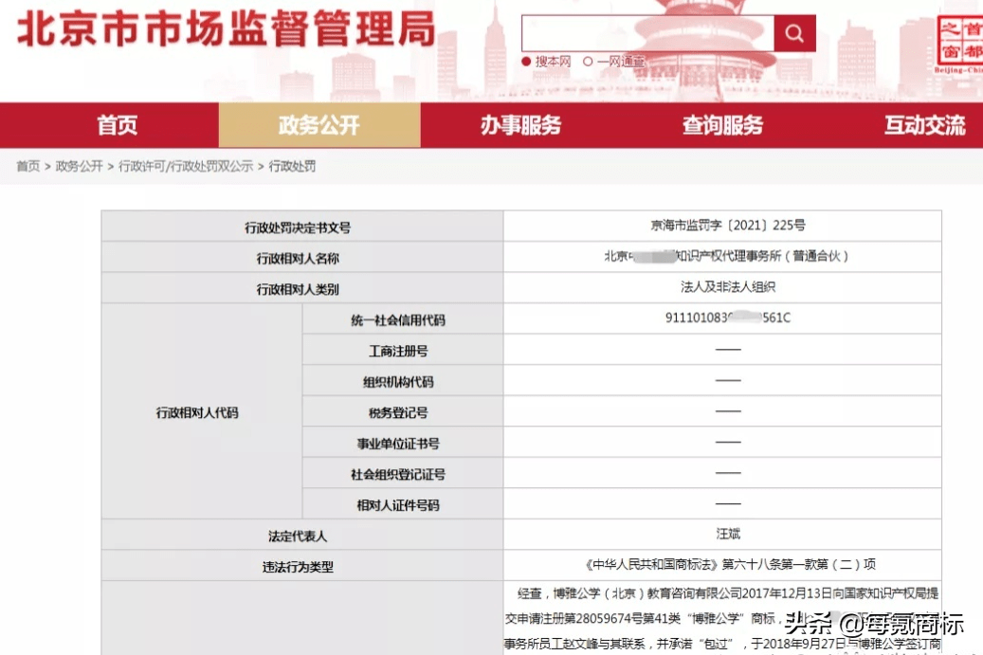Switch to the 办事服务 navigation tab

[x=520, y=125]
